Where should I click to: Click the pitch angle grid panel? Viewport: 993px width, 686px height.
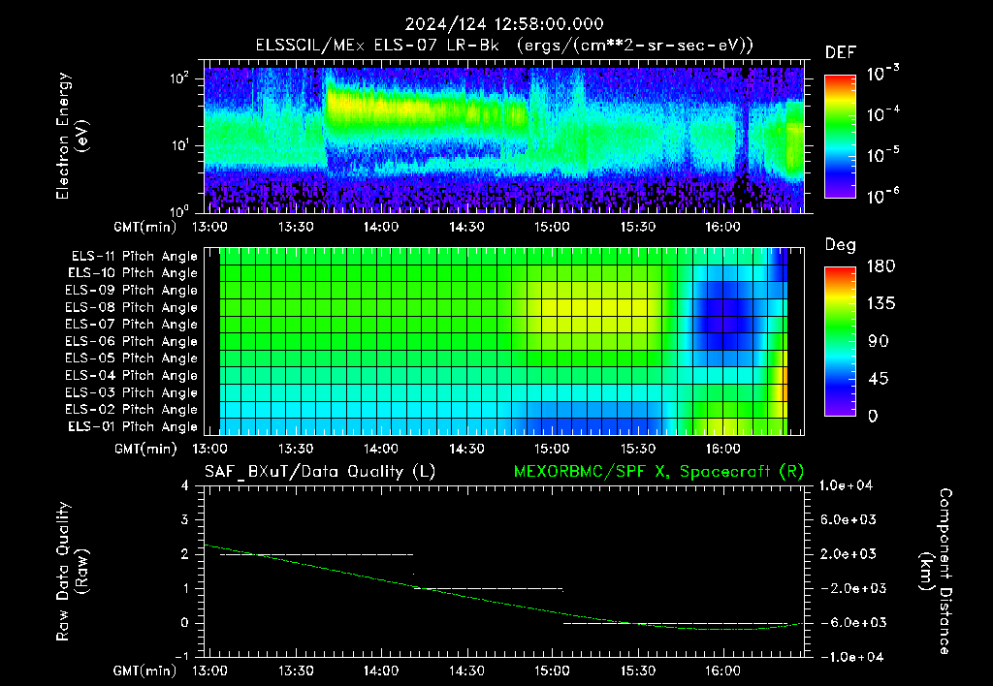(504, 342)
